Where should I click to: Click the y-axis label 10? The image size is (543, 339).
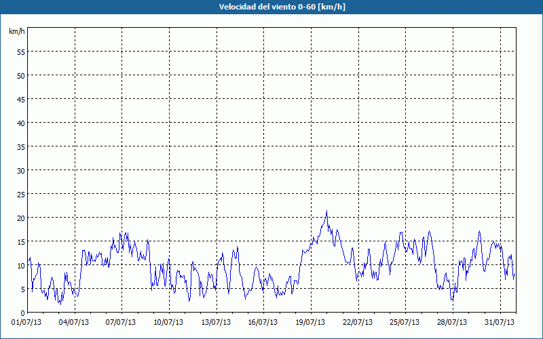click(x=21, y=266)
